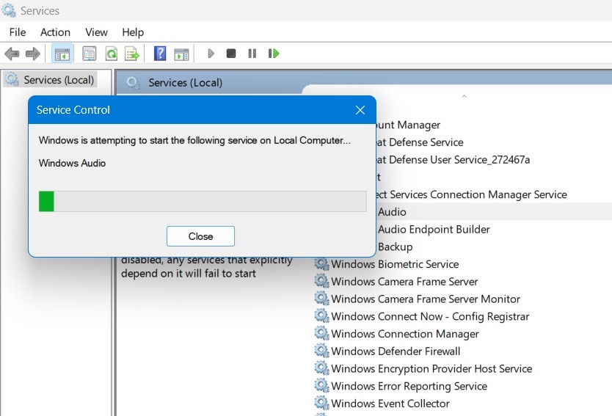
Task: Click the Stop Service square icon
Action: point(231,54)
